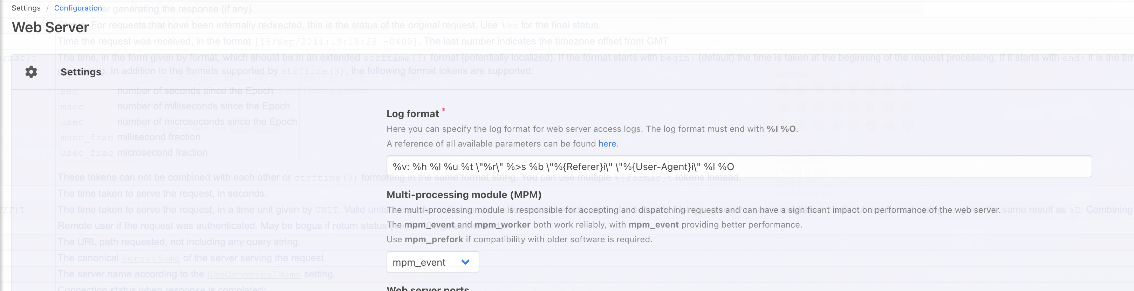Click the Settings section header
This screenshot has height=291, width=1134.
click(81, 72)
